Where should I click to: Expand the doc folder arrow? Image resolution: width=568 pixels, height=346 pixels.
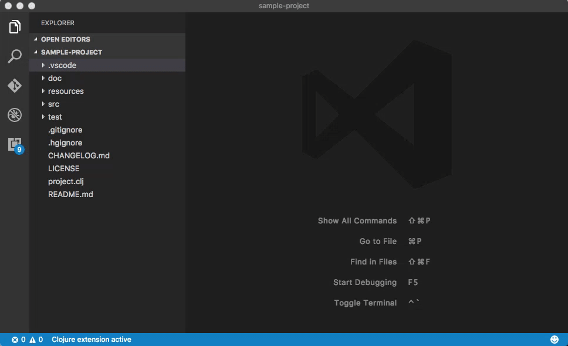43,78
